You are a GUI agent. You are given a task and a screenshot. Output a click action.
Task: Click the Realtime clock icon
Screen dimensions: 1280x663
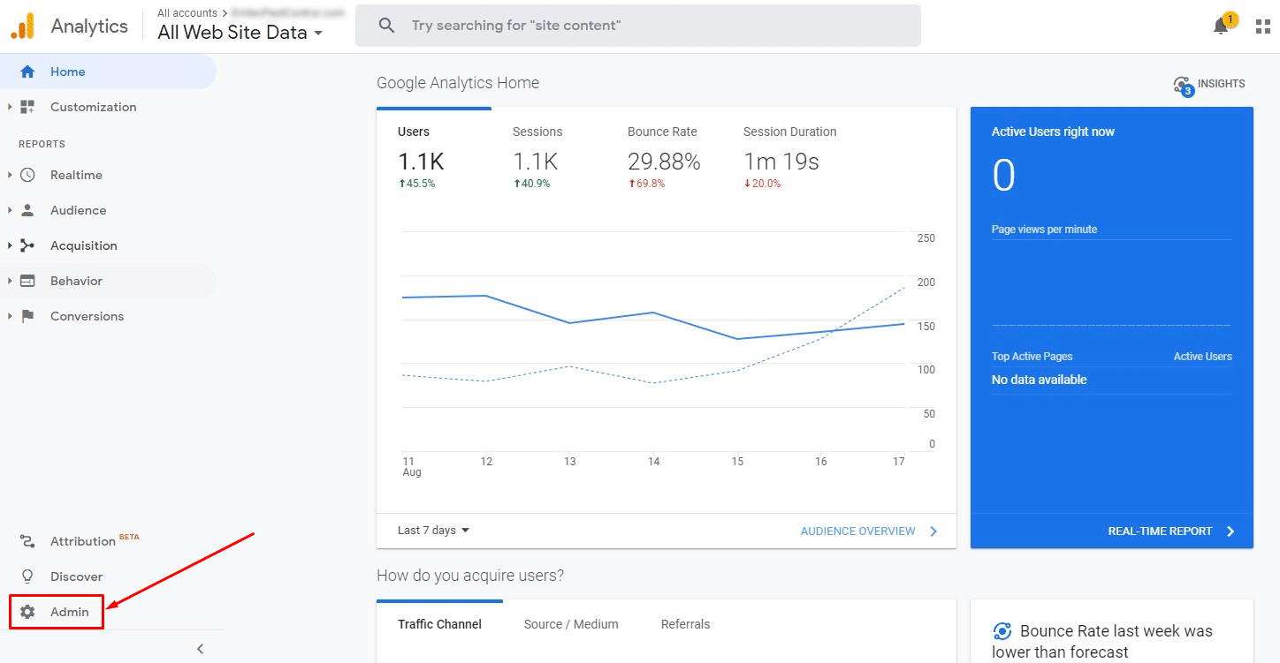click(x=27, y=175)
